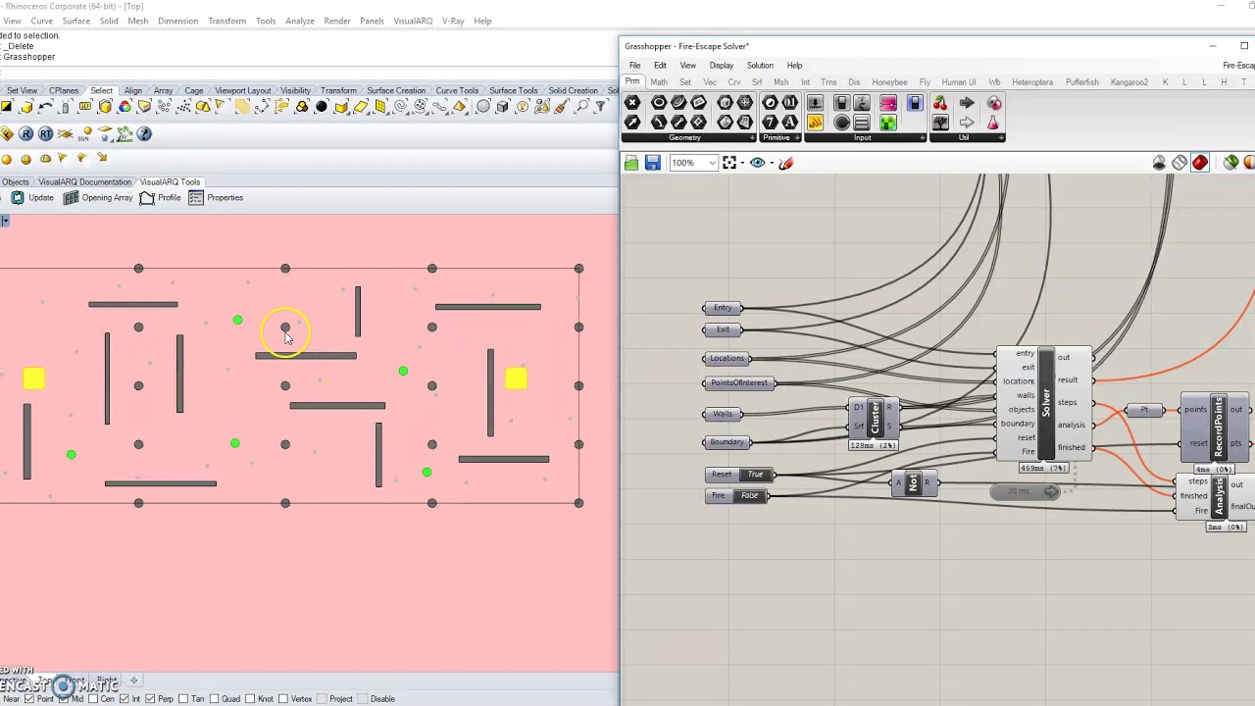The height and width of the screenshot is (706, 1255).
Task: Click the round button component icon in Input
Action: 841,123
